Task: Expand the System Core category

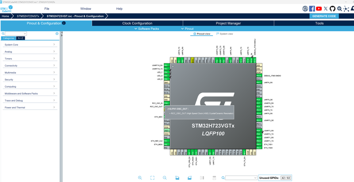Action: (x=30, y=45)
